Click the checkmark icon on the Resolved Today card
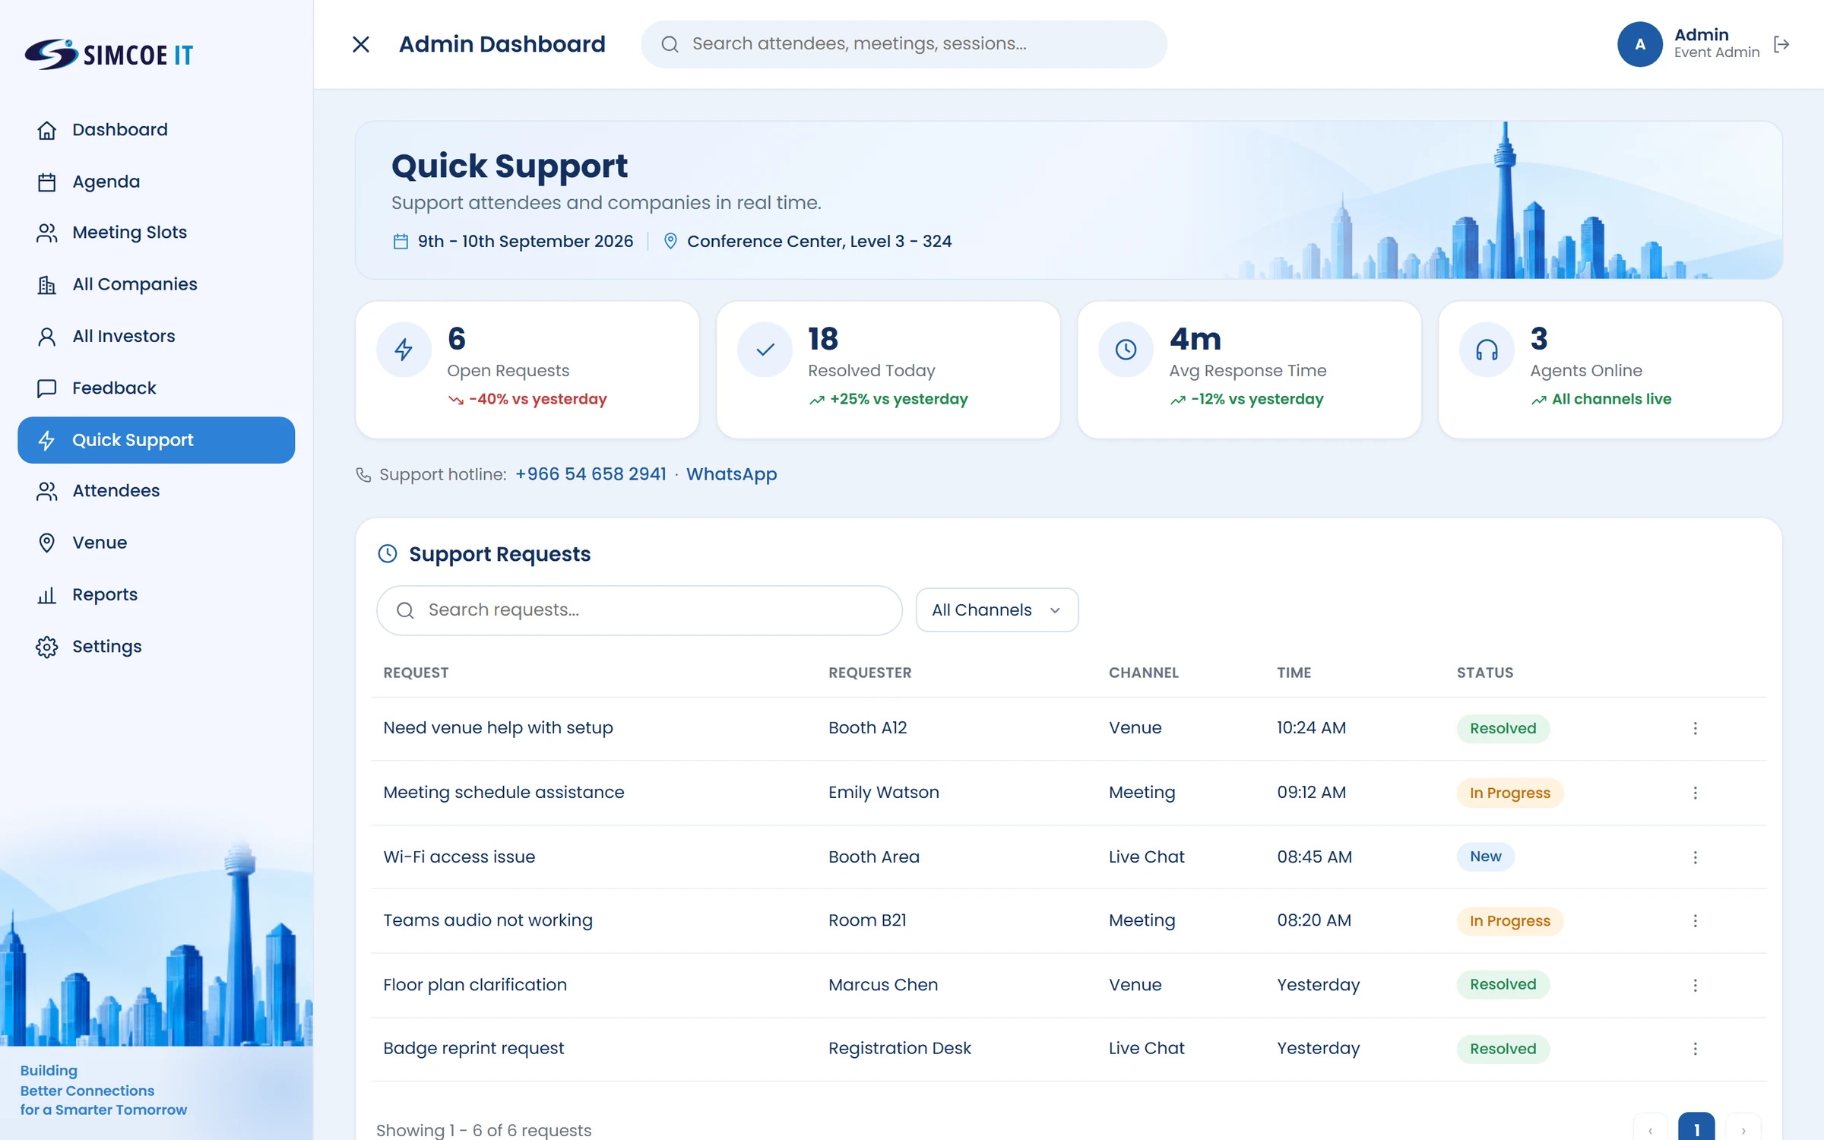 pyautogui.click(x=765, y=350)
